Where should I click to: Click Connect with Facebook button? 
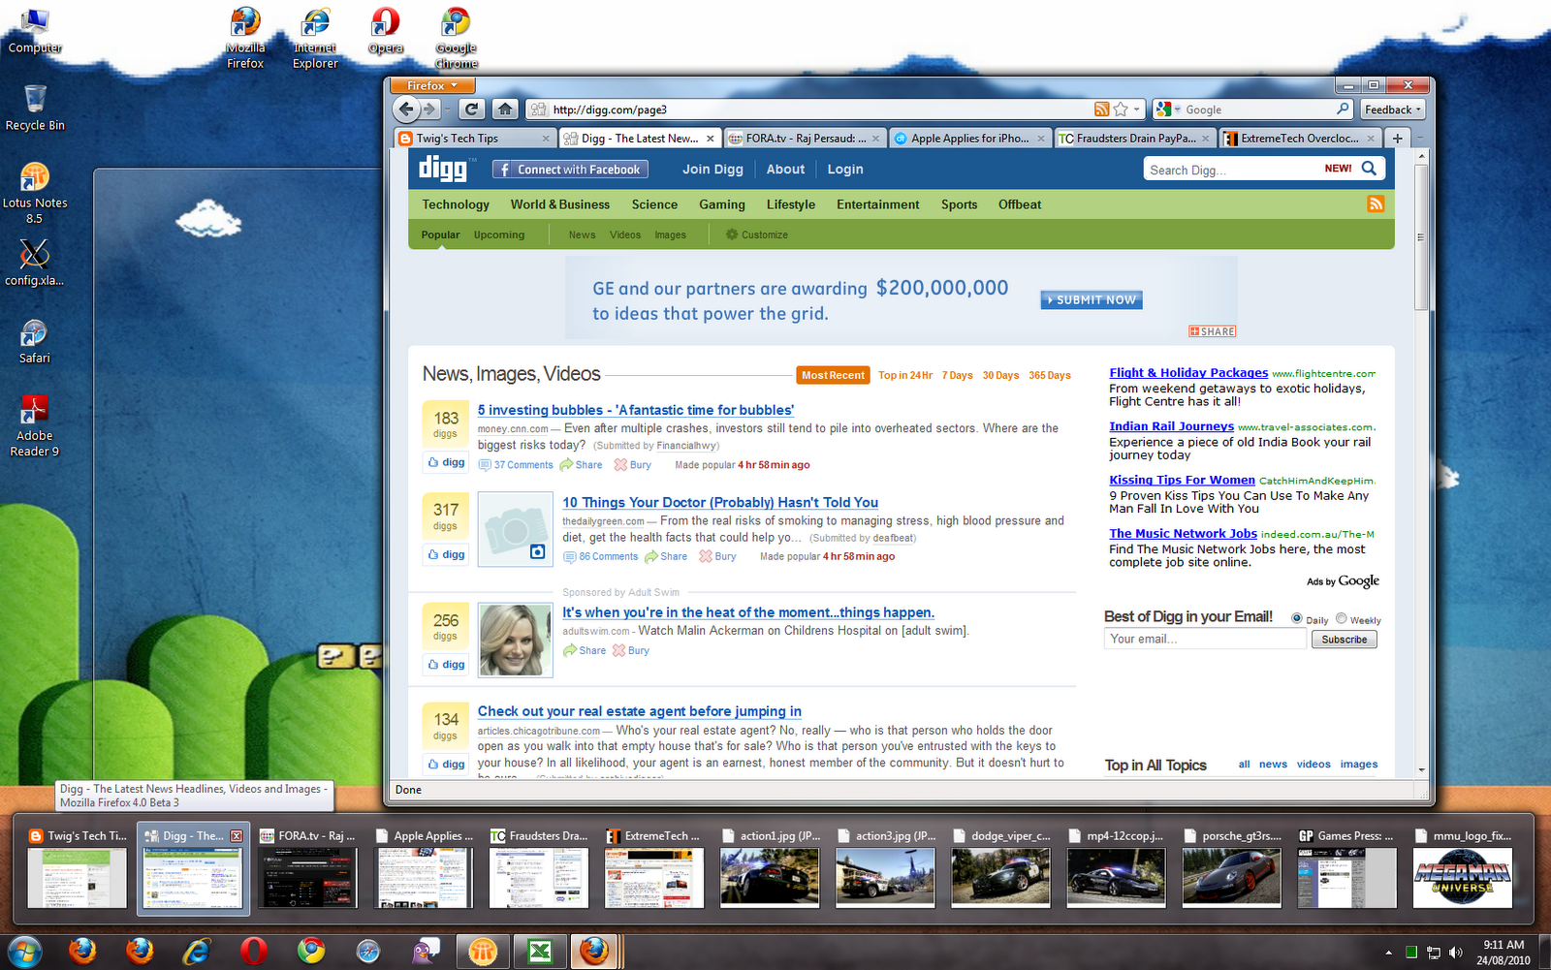570,170
